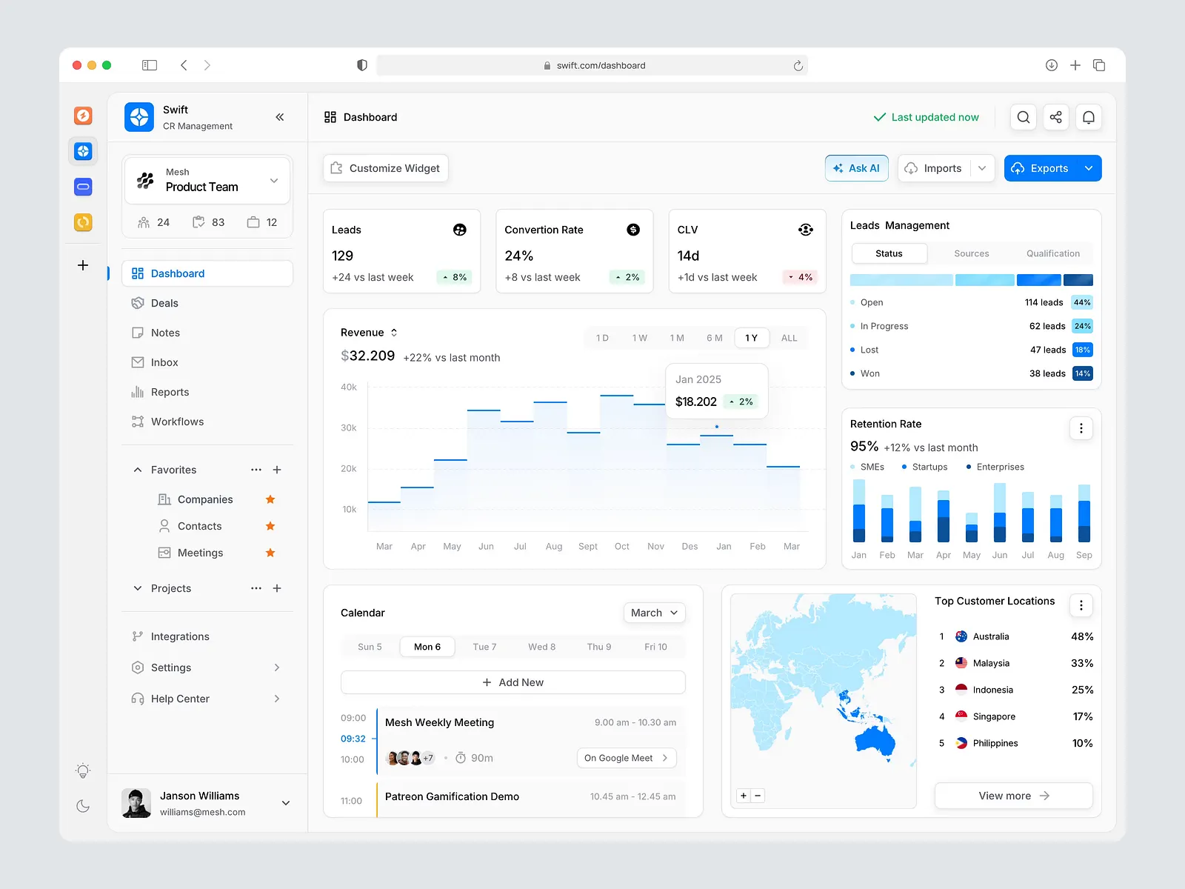Switch to Sources tab in Leads Management

click(x=972, y=253)
